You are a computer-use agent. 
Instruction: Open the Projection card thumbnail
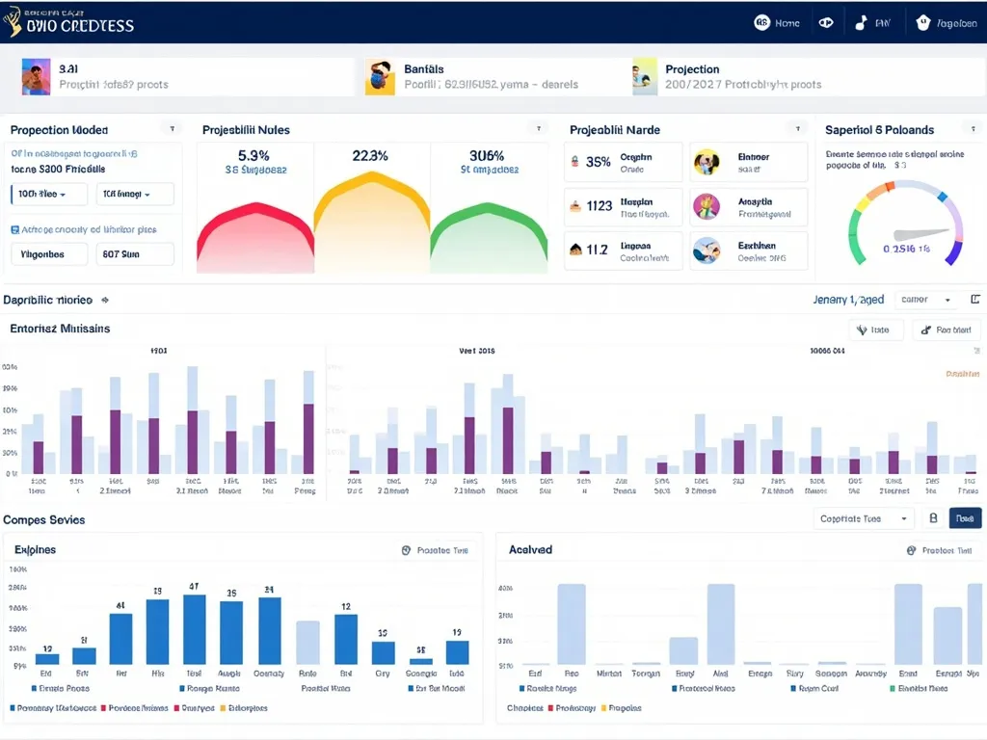tap(645, 77)
